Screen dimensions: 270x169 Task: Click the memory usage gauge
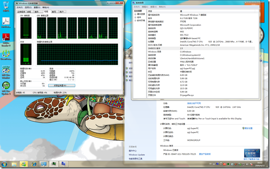click(26, 54)
